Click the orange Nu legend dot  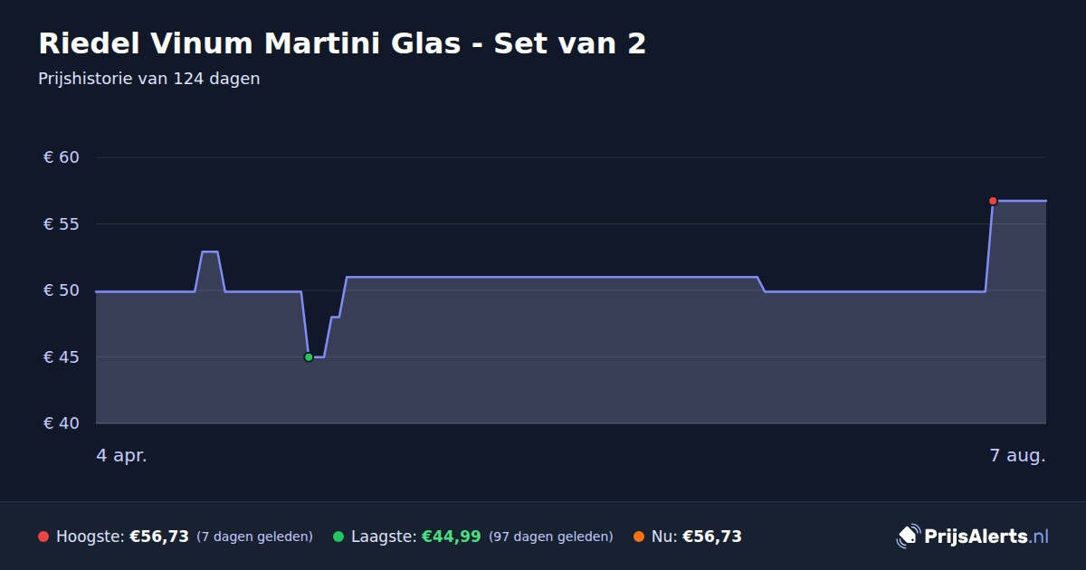coord(639,537)
